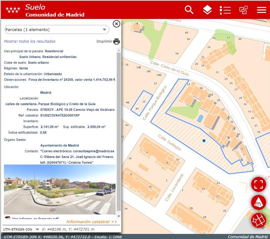Click the street view photo of parcel
Image resolution: width=270 pixels, height=239 pixels.
pyautogui.click(x=60, y=189)
